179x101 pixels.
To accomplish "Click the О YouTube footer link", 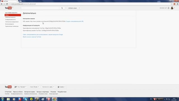I will 8,92.
